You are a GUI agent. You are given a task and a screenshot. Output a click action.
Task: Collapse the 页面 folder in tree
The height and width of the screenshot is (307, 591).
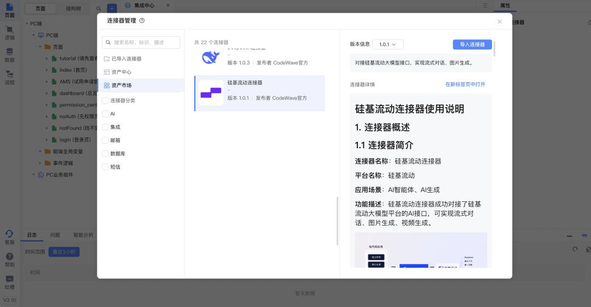click(x=40, y=47)
